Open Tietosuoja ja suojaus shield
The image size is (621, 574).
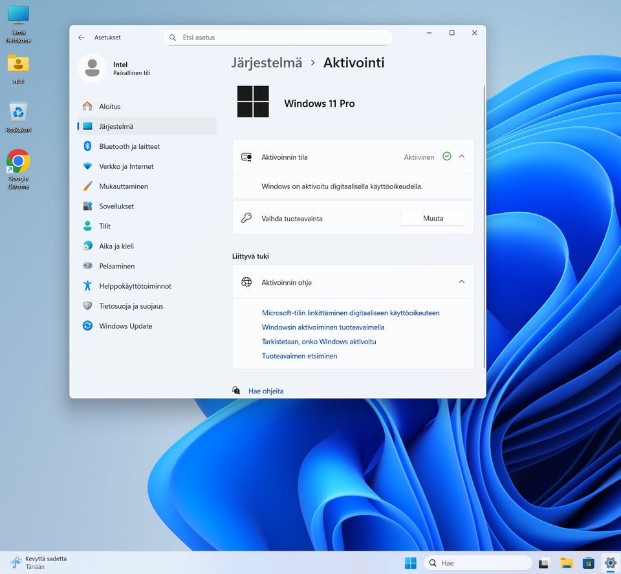click(x=87, y=306)
